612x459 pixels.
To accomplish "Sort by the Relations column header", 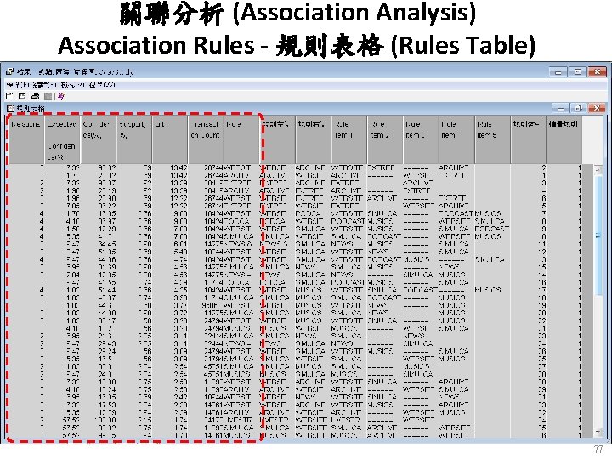I will click(x=25, y=139).
